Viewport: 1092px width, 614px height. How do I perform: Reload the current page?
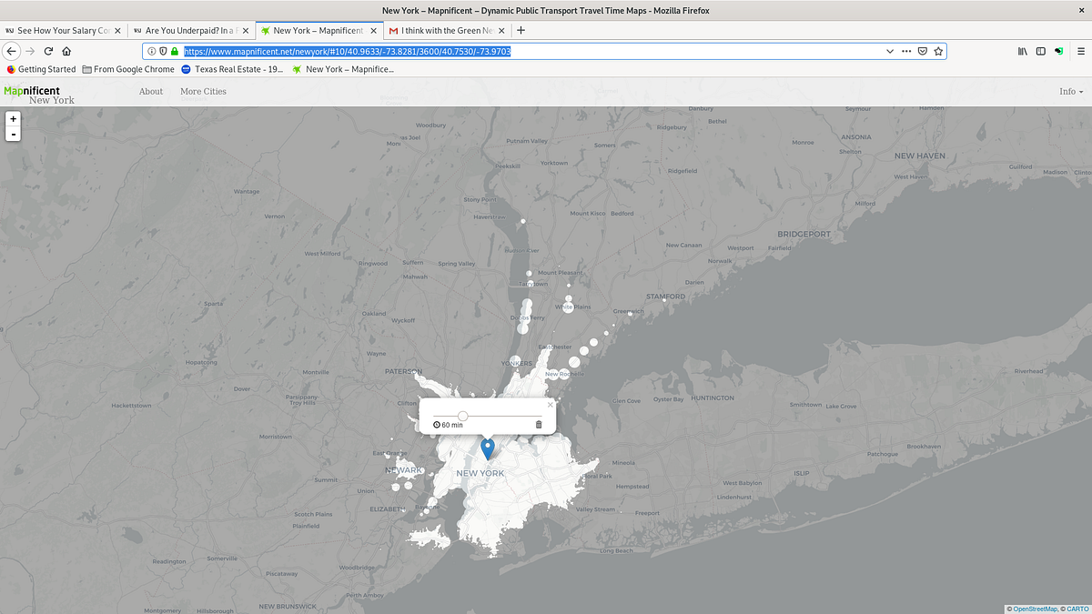(48, 51)
